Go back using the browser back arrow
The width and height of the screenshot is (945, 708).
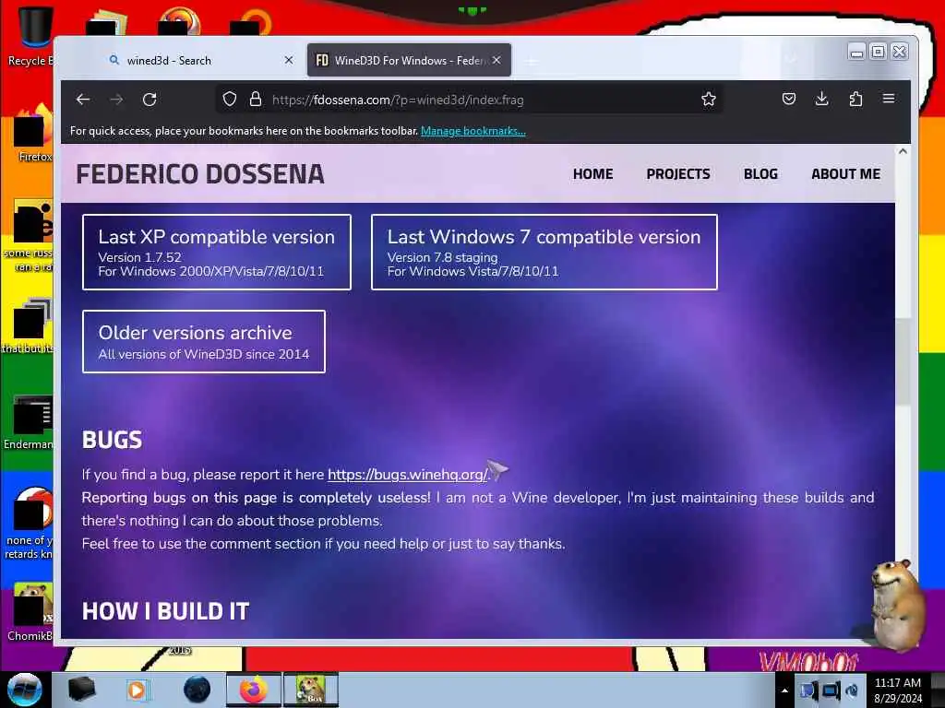(x=82, y=100)
